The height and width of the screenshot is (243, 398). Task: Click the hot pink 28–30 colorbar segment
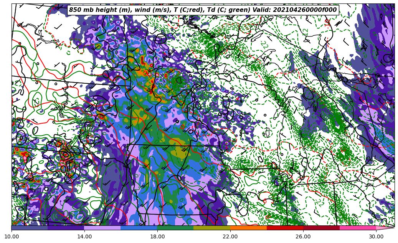[x=358, y=228]
